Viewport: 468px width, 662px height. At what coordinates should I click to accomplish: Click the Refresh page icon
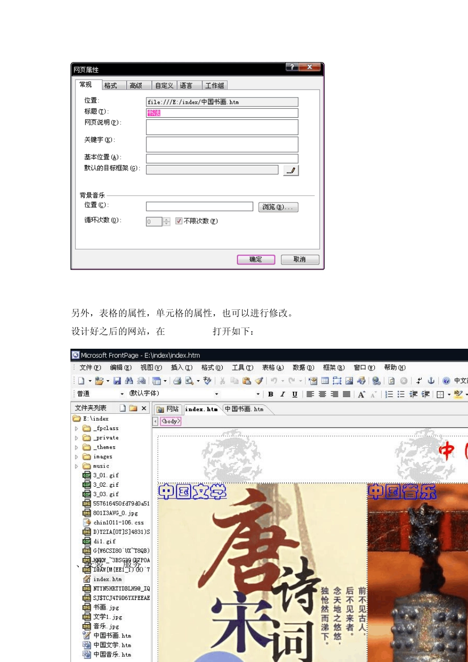tap(392, 381)
